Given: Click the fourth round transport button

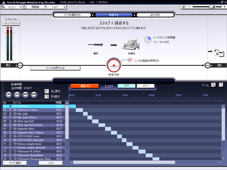Looking at the screenshot, I should tap(34, 94).
